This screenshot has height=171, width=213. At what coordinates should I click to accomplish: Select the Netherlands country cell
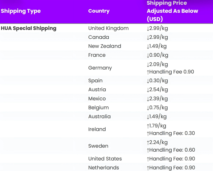point(104,168)
